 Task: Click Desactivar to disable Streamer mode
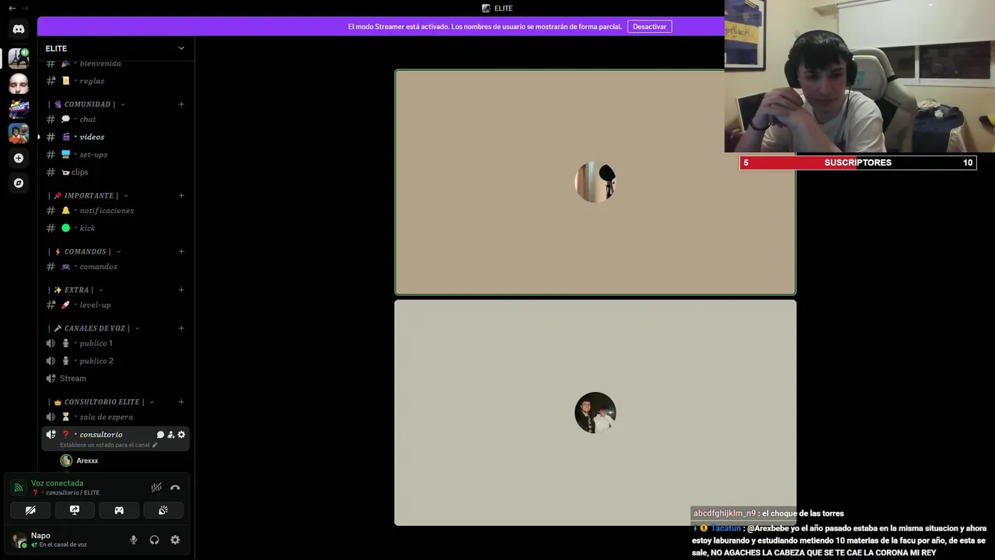tap(650, 26)
